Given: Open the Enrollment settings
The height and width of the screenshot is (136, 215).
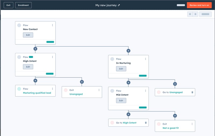Looking at the screenshot, I should [23, 5].
